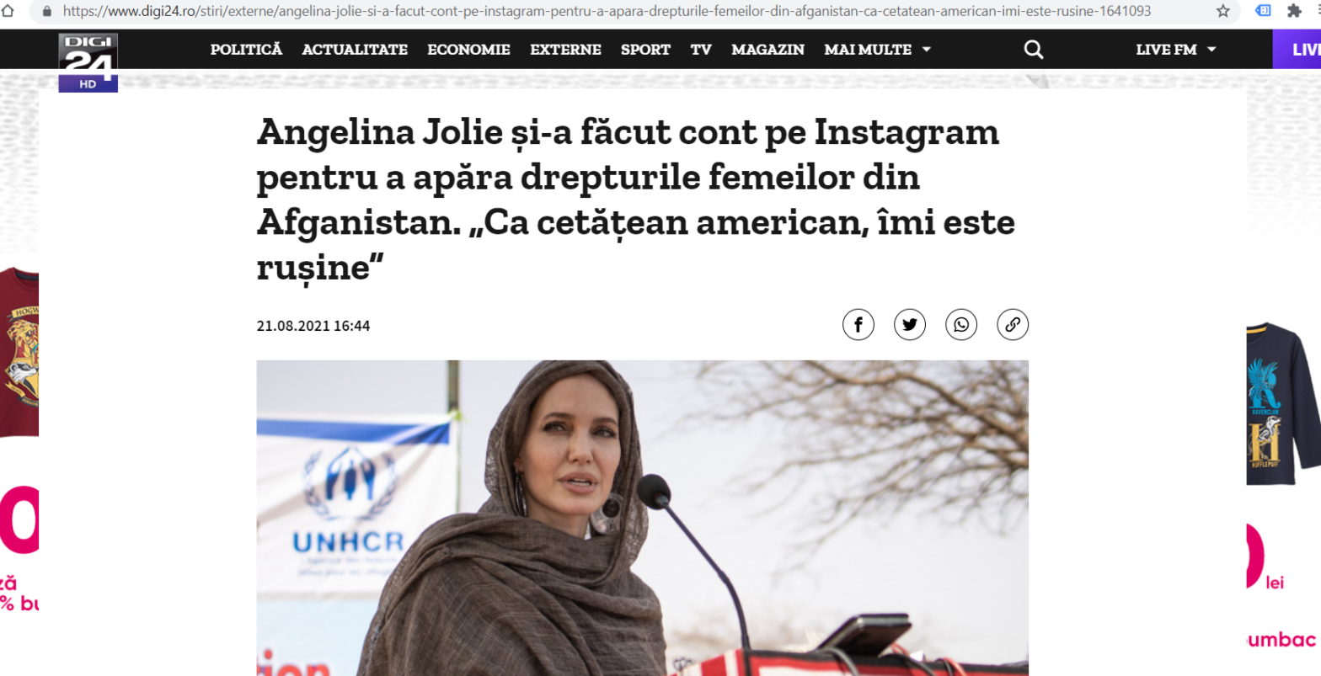
Task: Go to the SPORT section
Action: point(645,50)
